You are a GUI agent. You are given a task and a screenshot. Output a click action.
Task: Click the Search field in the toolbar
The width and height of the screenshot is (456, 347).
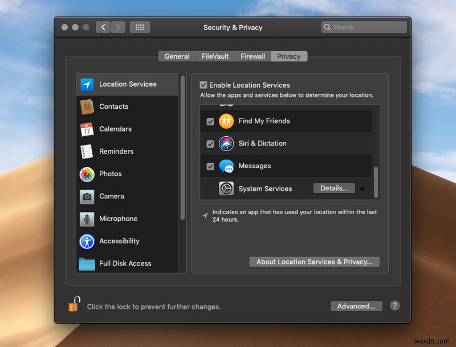(x=364, y=27)
